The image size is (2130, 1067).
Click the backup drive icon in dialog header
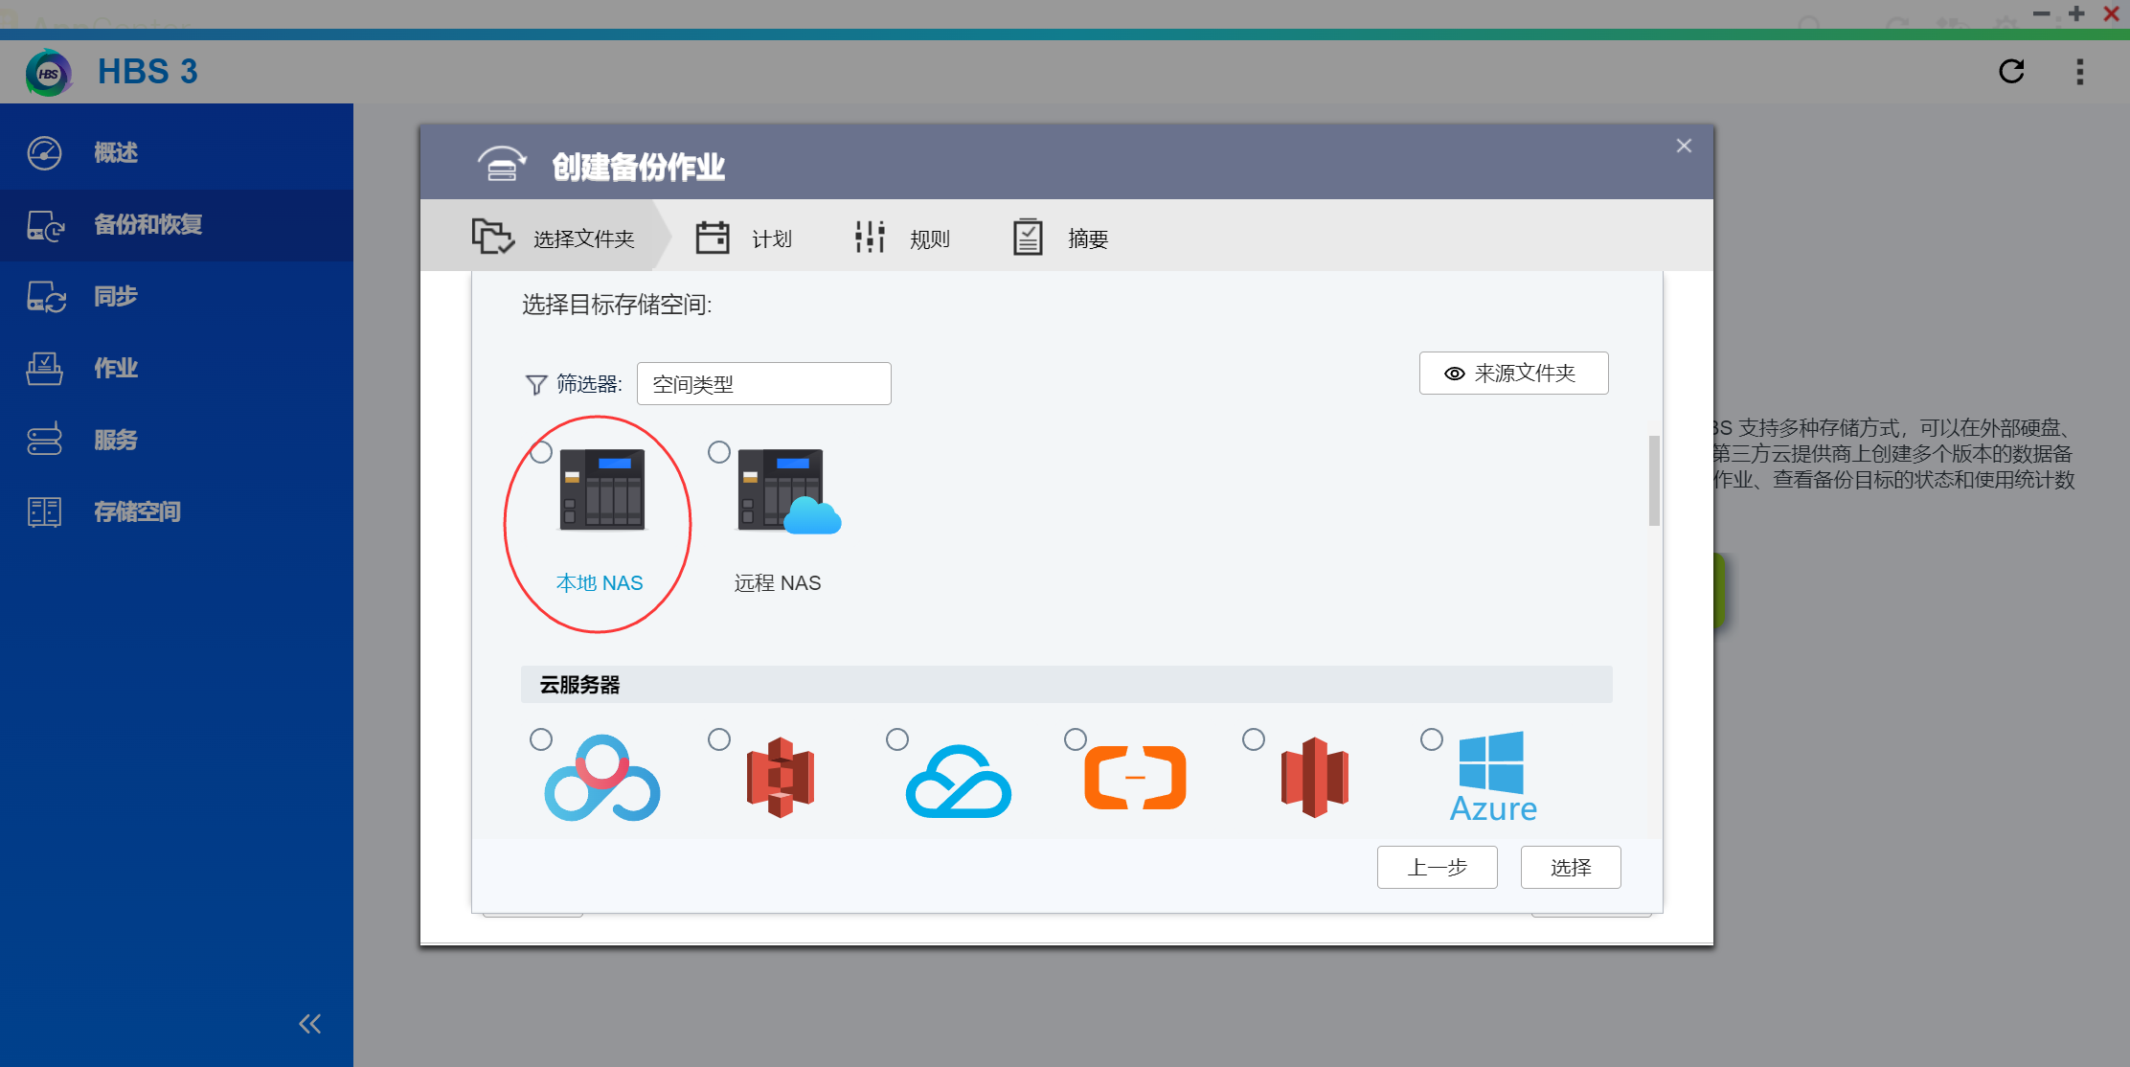tap(502, 164)
